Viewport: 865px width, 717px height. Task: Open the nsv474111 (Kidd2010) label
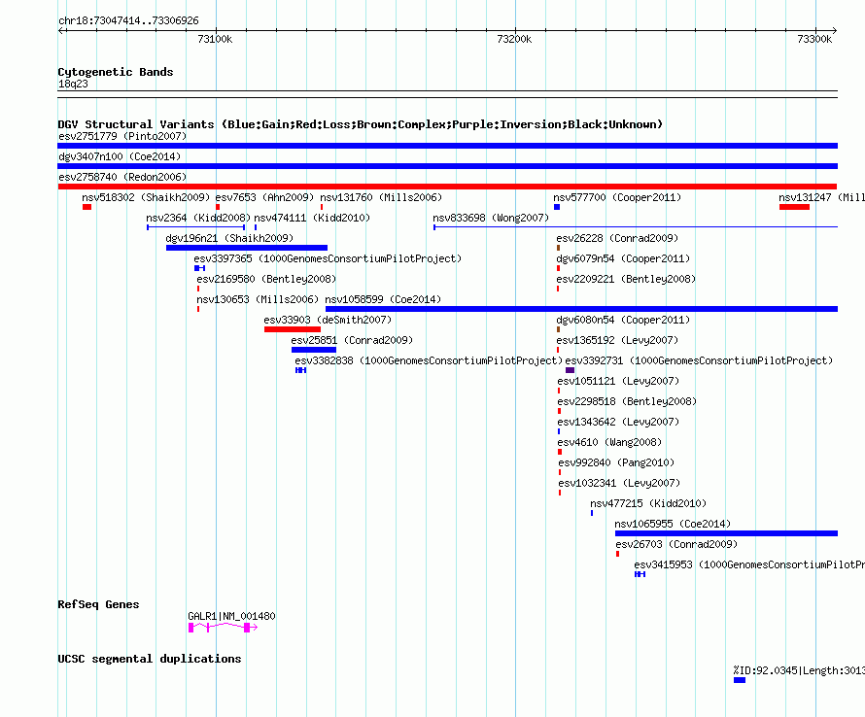point(312,218)
